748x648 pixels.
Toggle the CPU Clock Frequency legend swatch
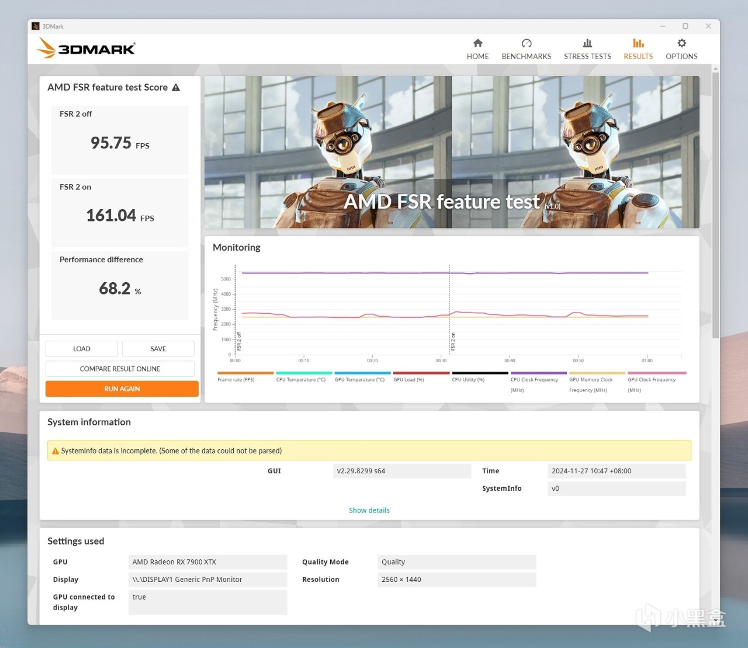pyautogui.click(x=538, y=373)
